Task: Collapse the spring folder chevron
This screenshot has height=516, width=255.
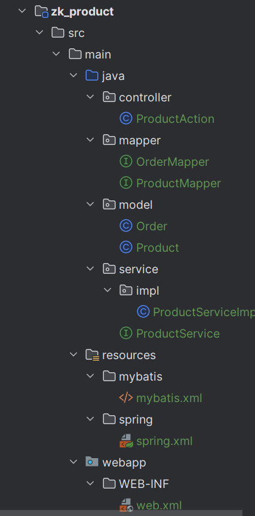Action: click(x=90, y=419)
